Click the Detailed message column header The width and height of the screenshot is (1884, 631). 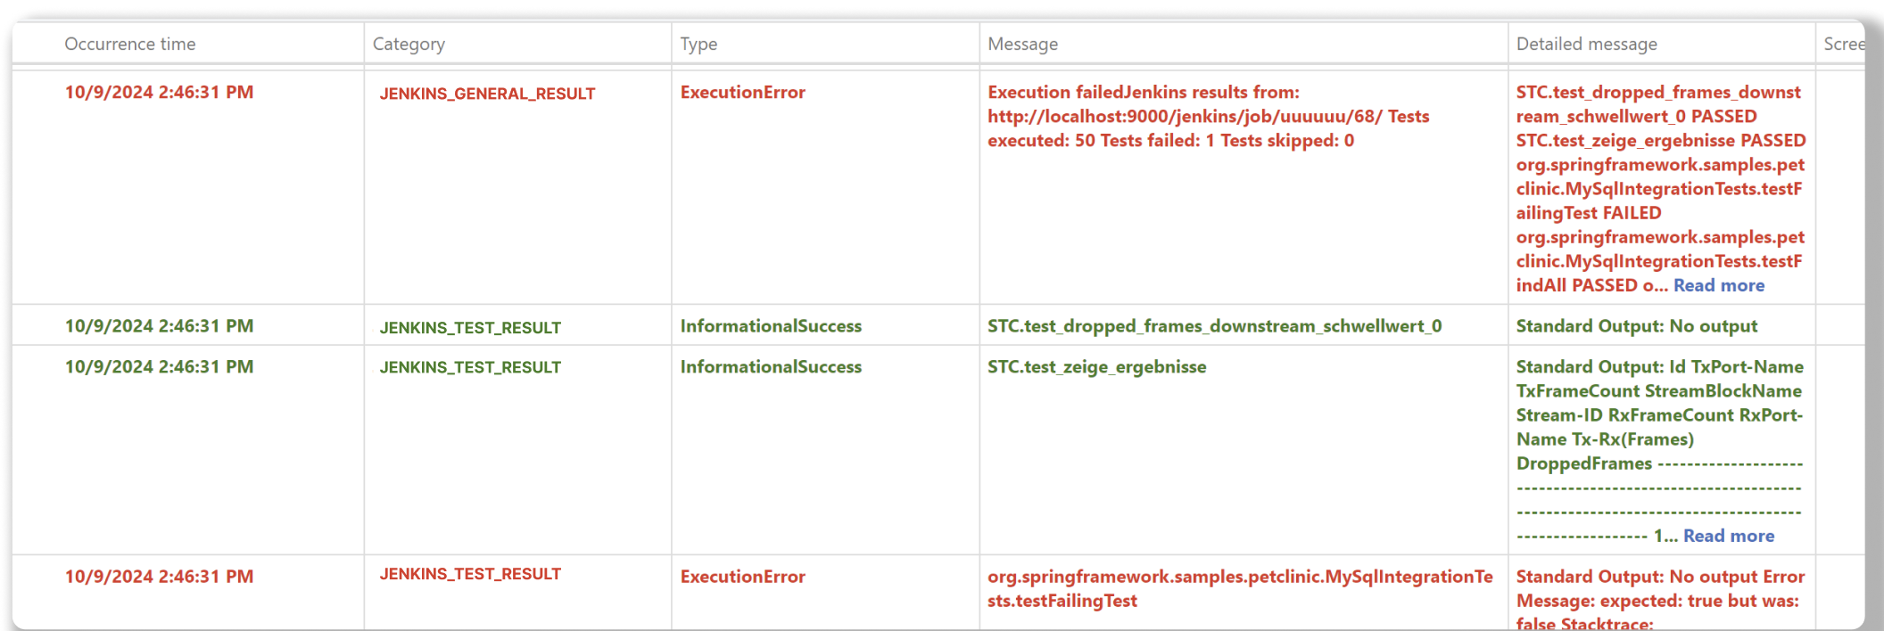pos(1586,44)
